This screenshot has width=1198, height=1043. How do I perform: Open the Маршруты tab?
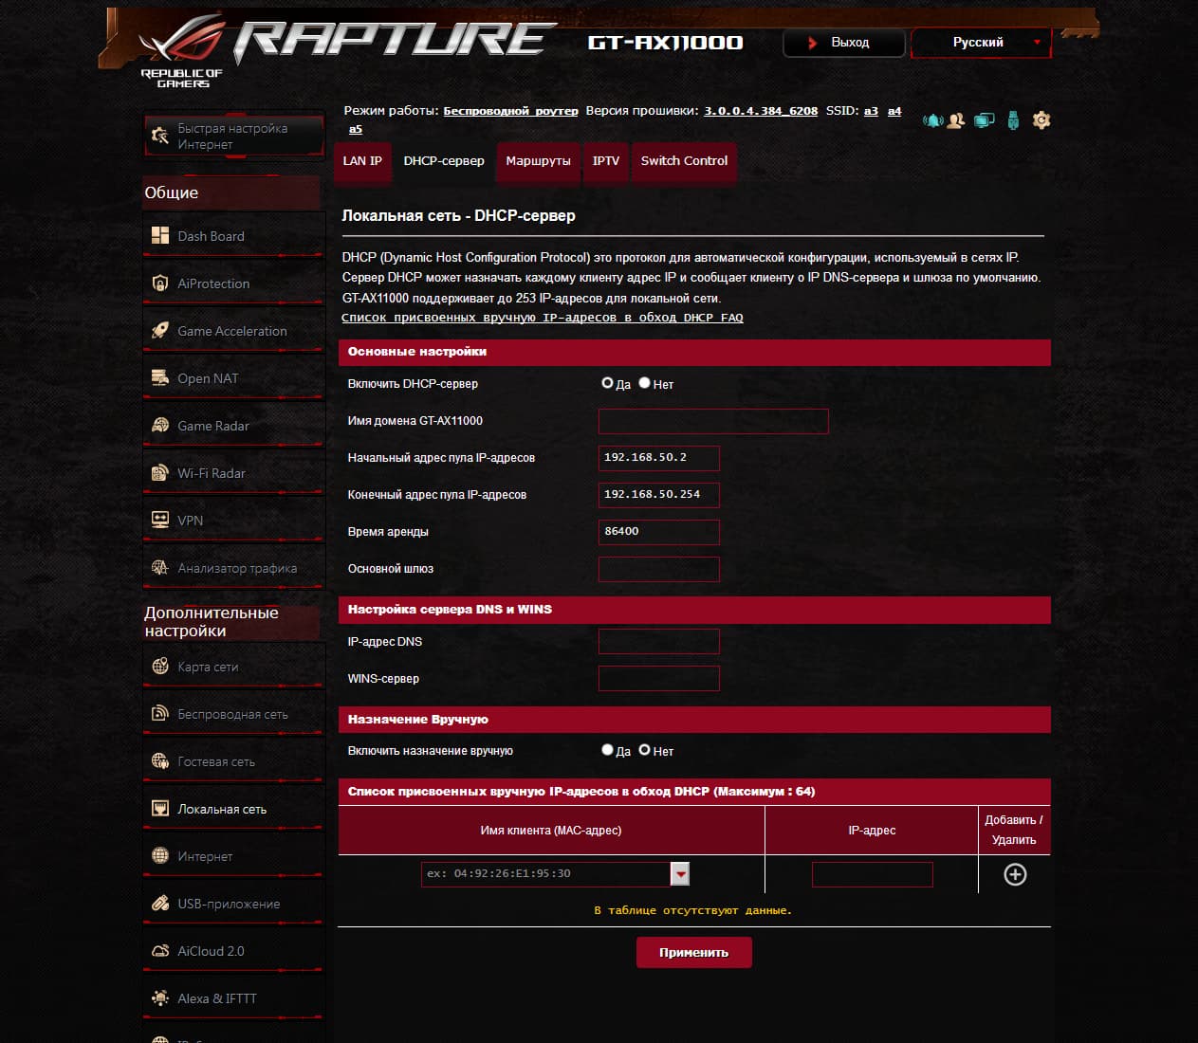pyautogui.click(x=538, y=161)
